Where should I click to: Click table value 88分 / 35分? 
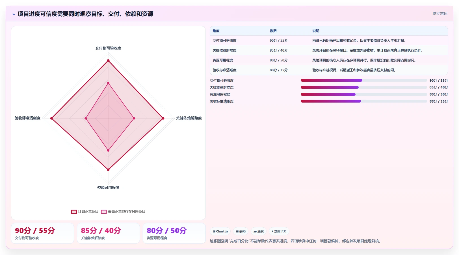pos(279,70)
